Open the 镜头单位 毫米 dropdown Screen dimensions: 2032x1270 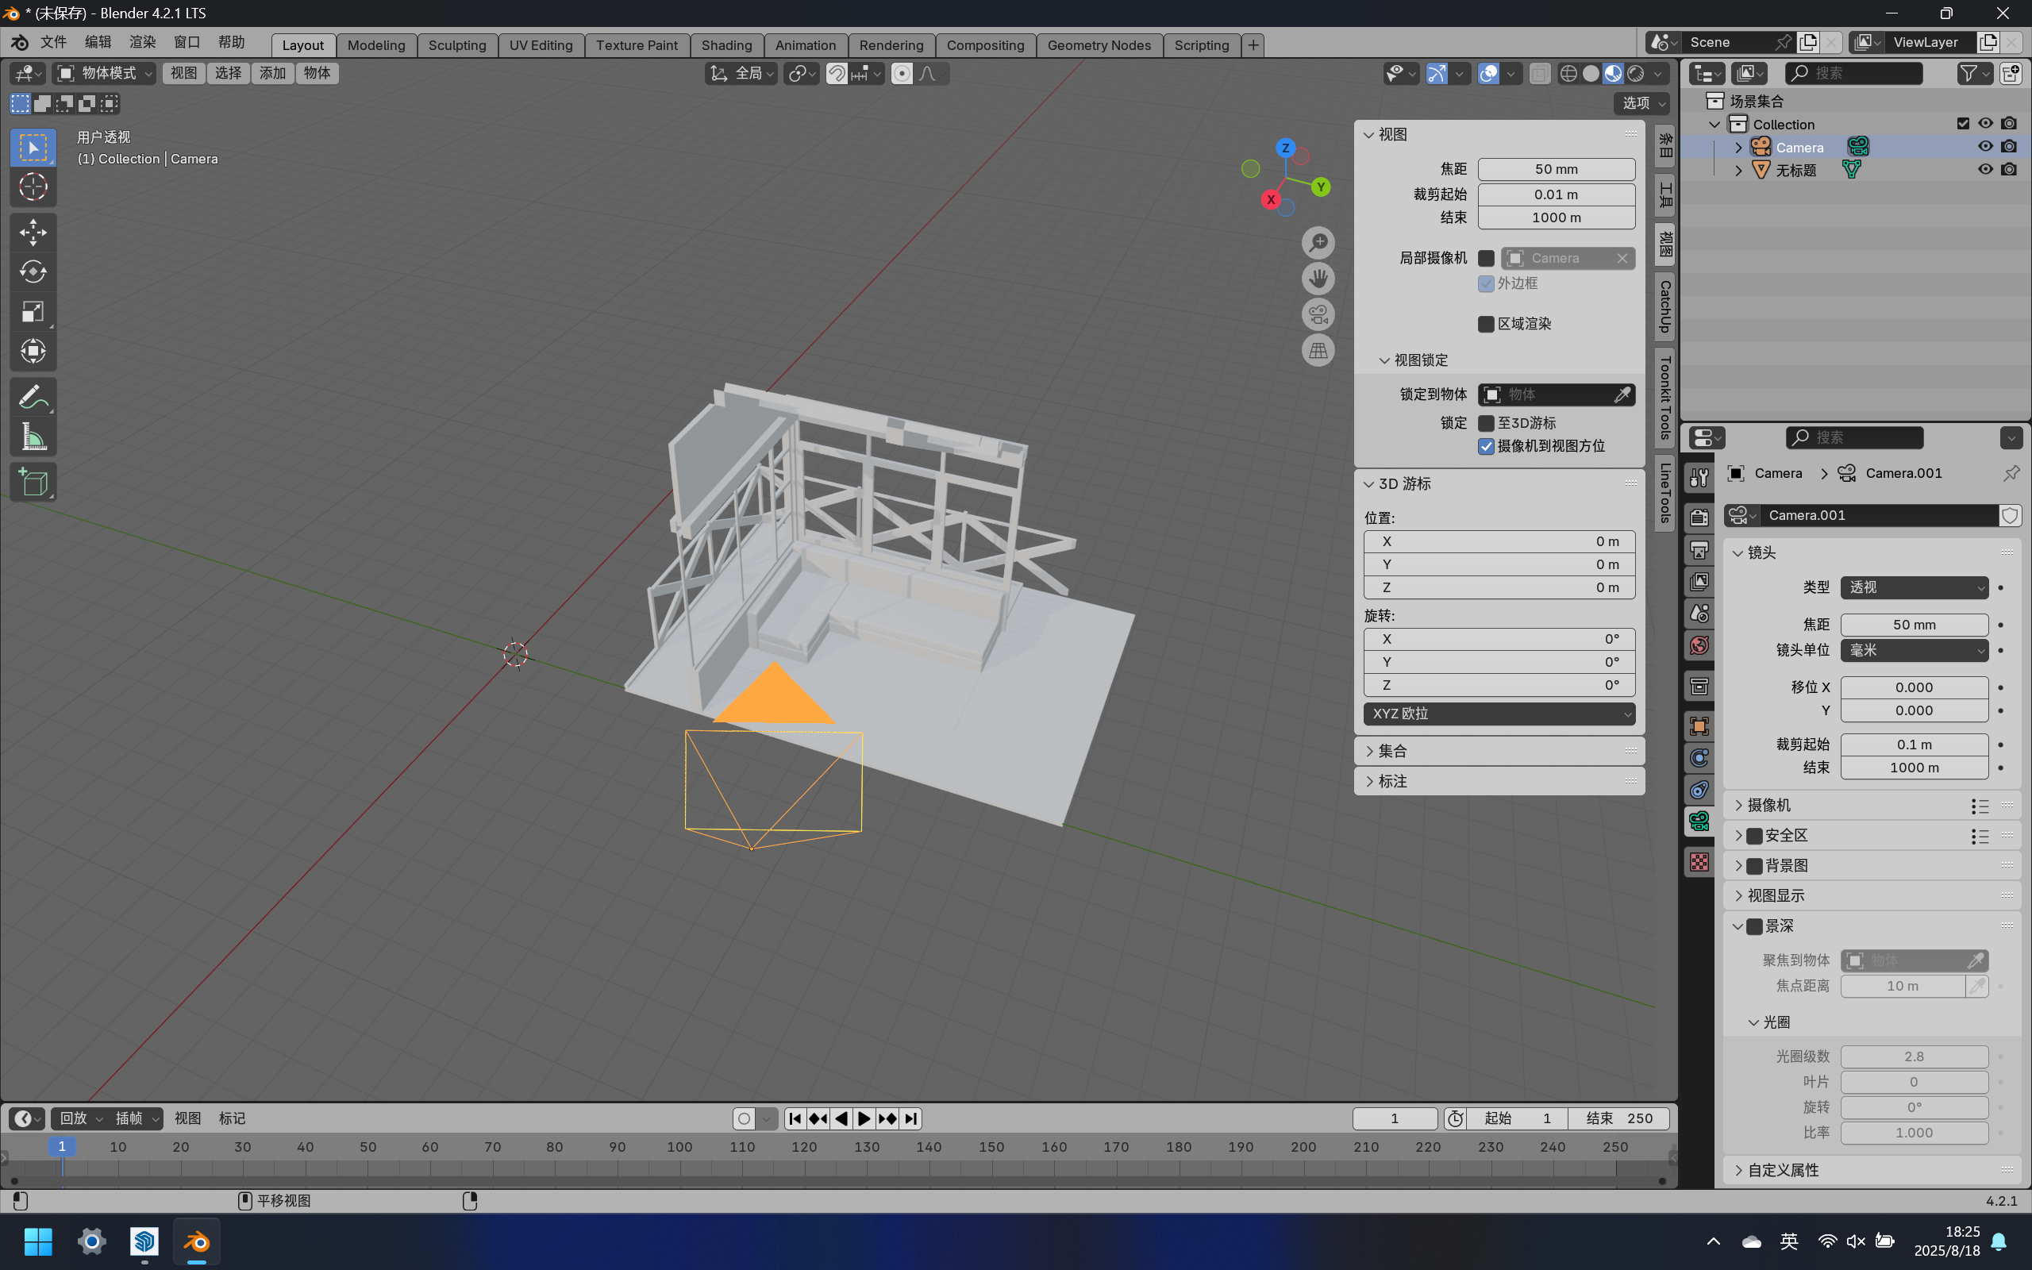click(1914, 650)
